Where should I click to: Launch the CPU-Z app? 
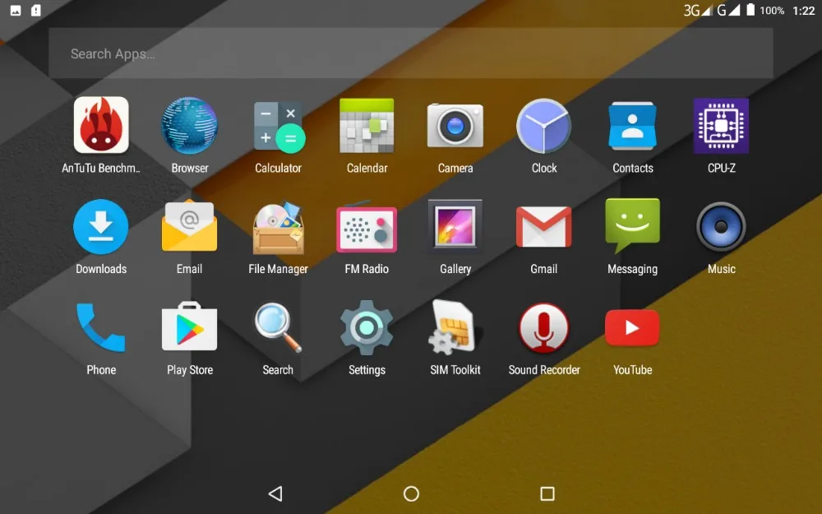721,126
